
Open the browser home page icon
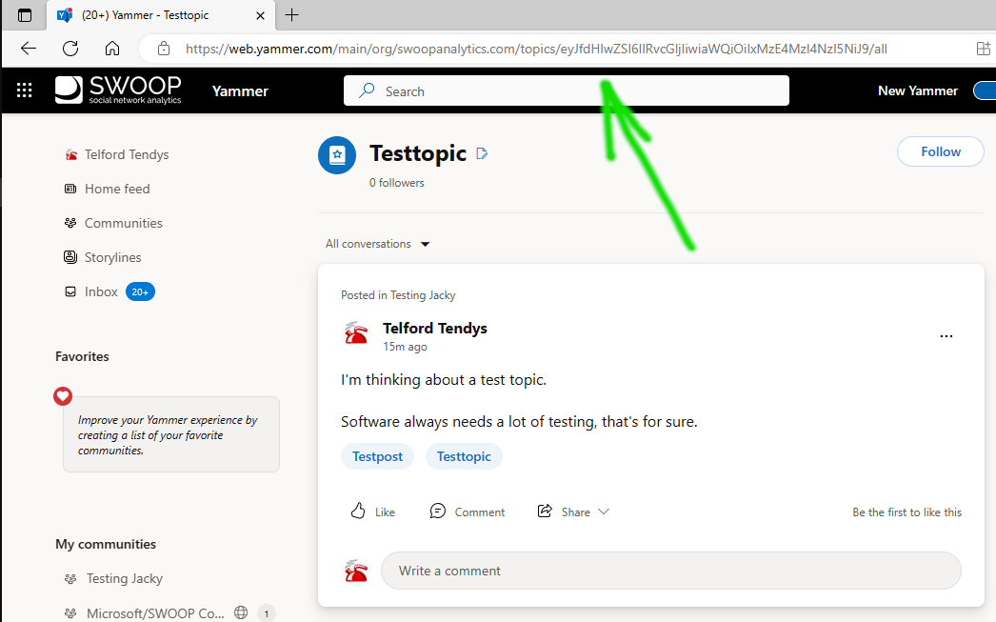pyautogui.click(x=112, y=49)
